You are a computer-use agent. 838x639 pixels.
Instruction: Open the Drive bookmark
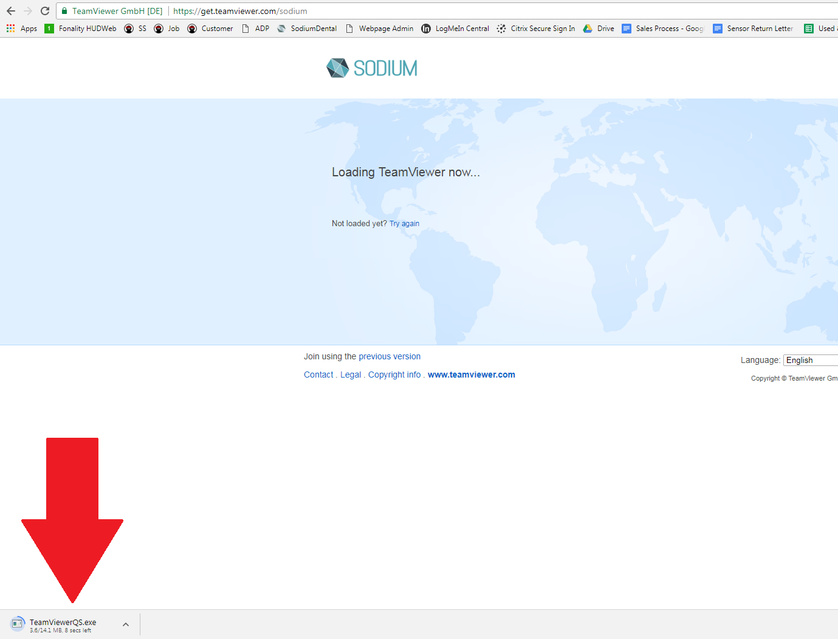(x=599, y=29)
